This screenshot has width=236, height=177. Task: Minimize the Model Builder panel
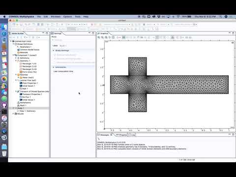pyautogui.click(x=43, y=33)
